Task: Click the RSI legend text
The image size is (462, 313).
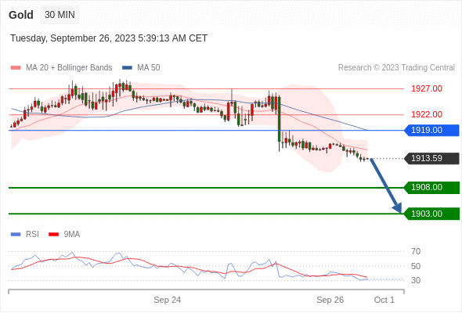Action: pos(32,235)
